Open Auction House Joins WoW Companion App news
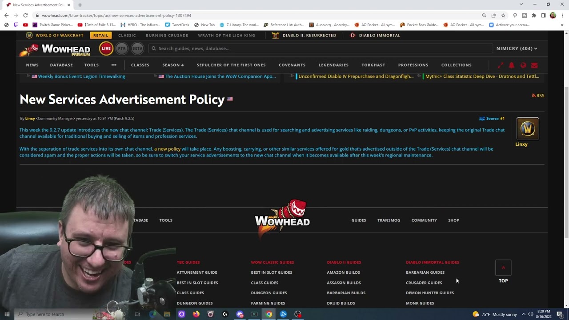The height and width of the screenshot is (320, 569). 220,76
